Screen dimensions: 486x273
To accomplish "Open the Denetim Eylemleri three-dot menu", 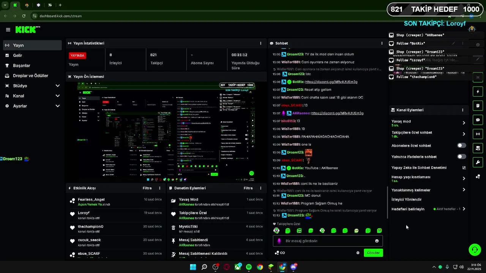I will pyautogui.click(x=260, y=188).
